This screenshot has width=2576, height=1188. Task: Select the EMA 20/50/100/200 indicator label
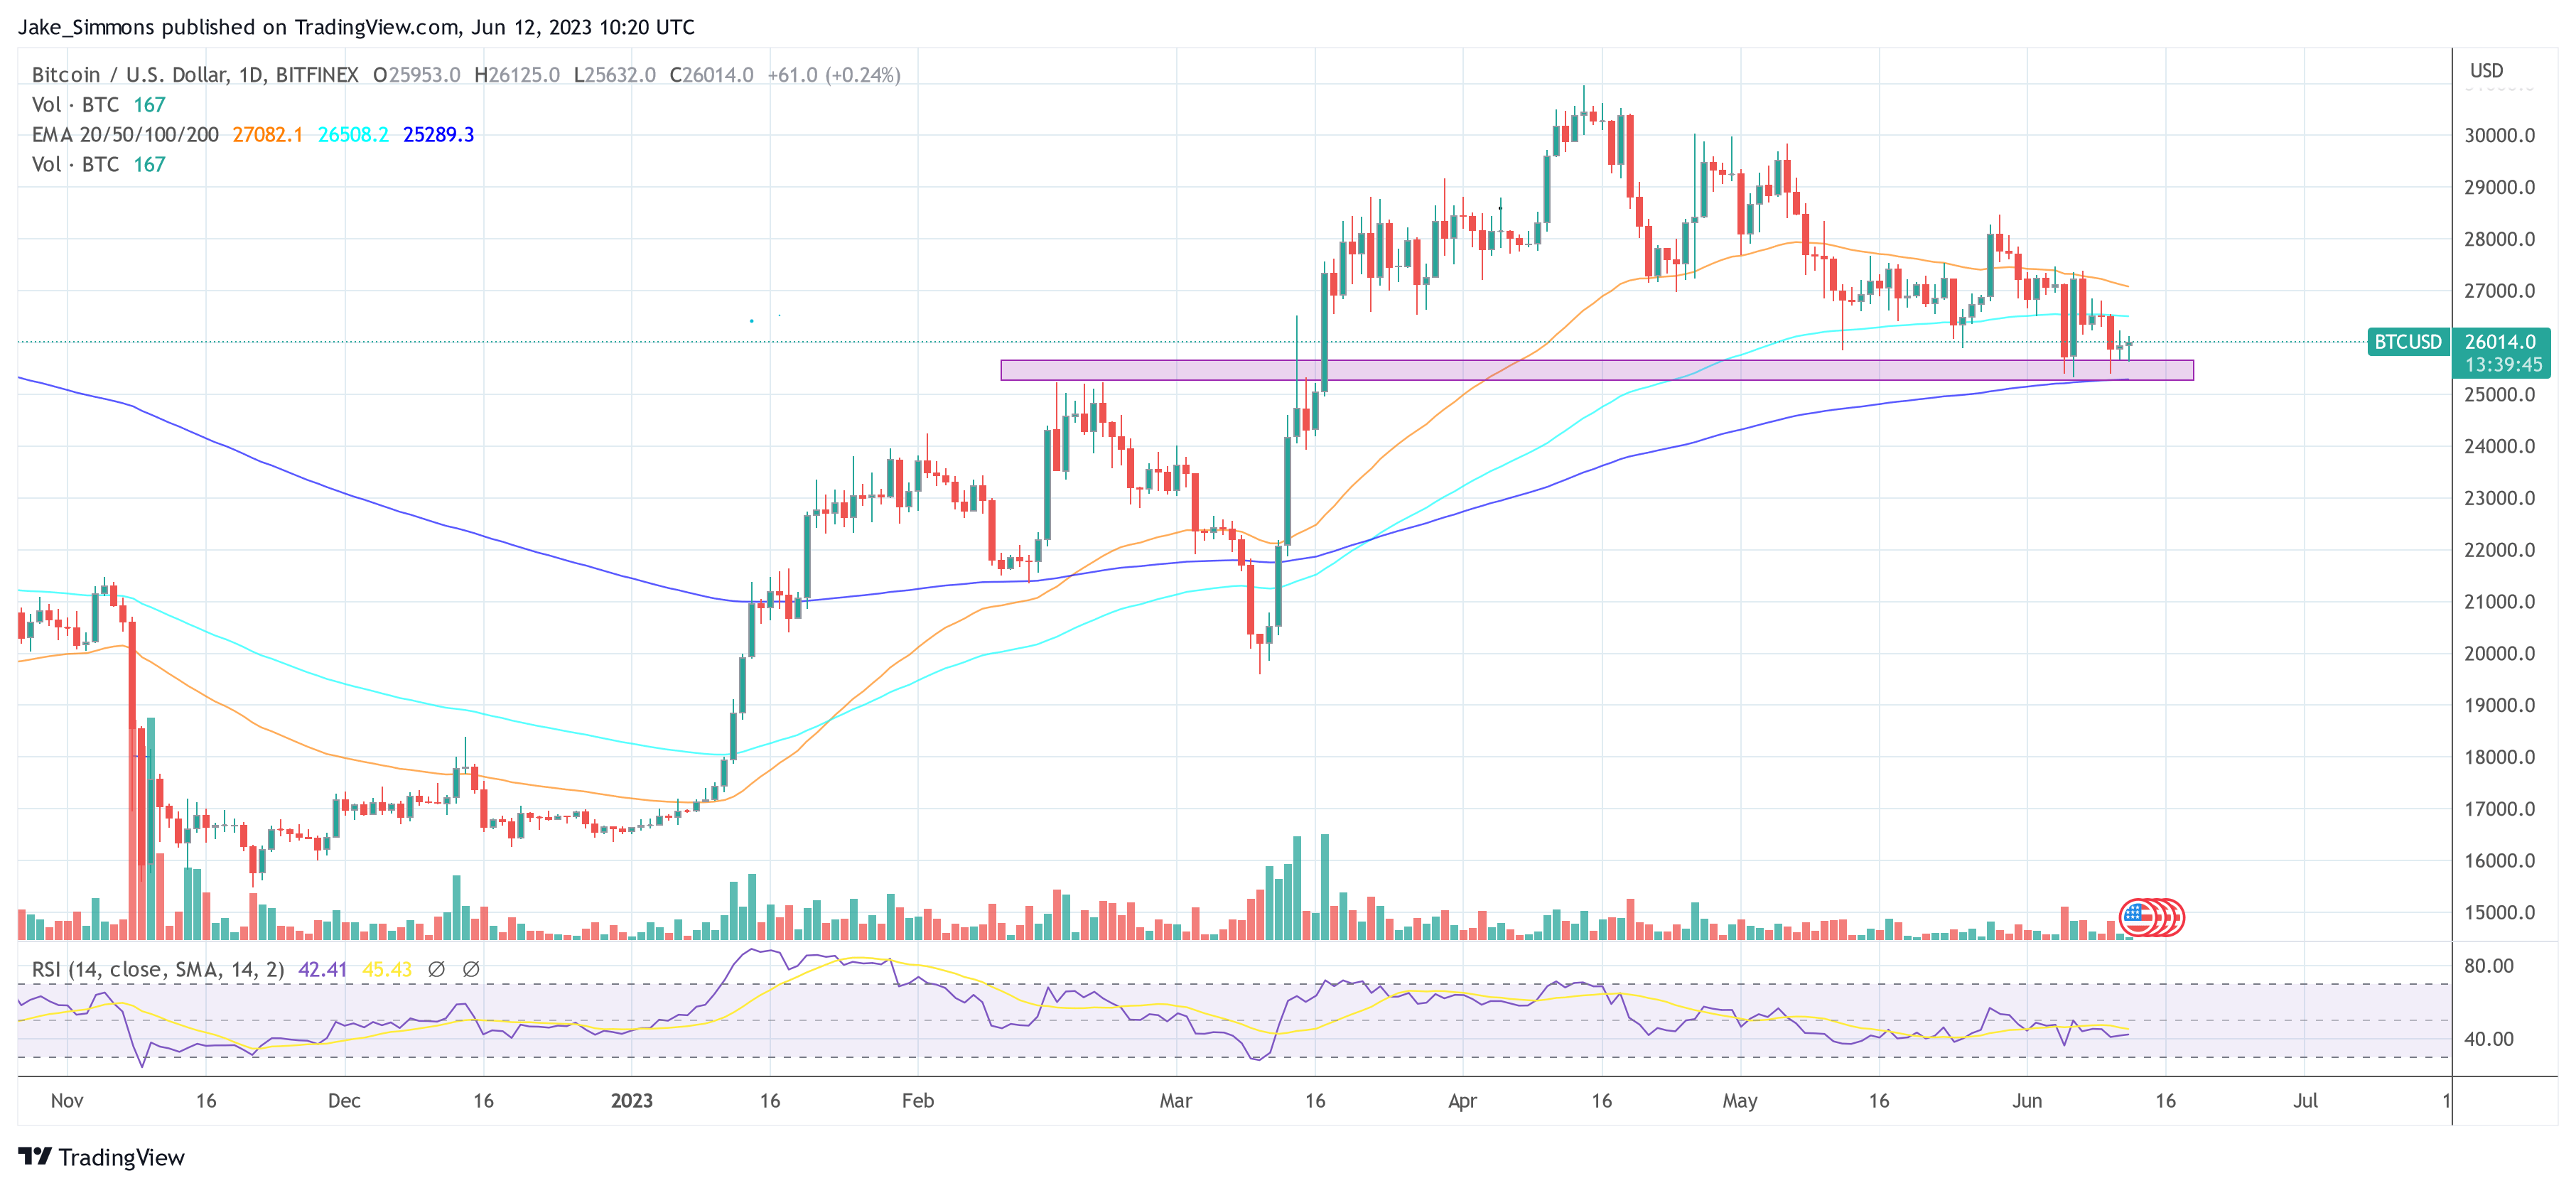pos(125,135)
